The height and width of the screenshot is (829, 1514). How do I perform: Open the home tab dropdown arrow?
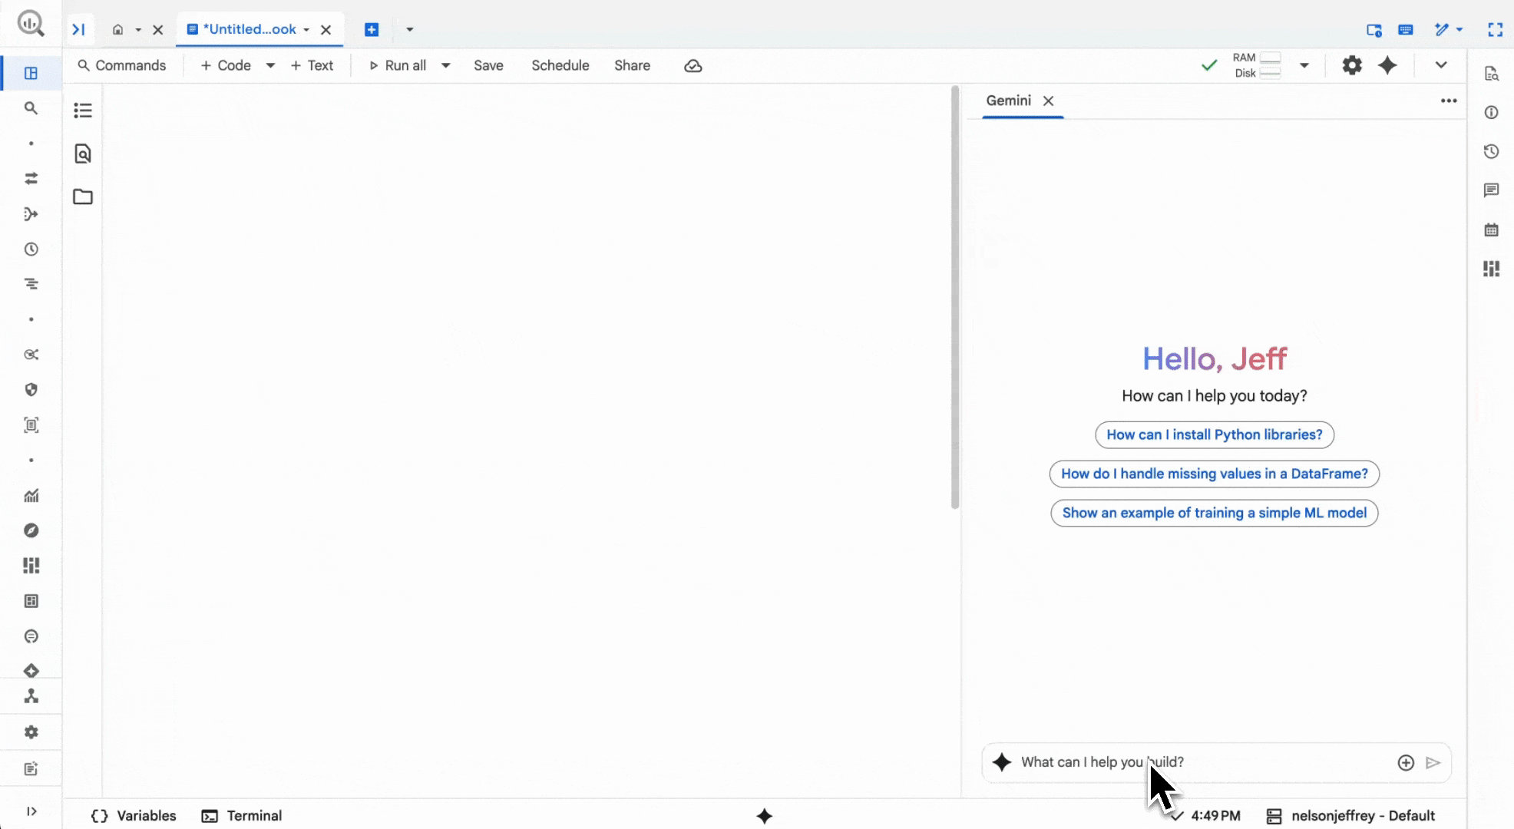point(138,30)
